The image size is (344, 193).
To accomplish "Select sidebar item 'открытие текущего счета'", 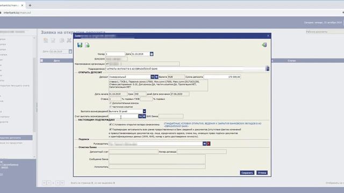I will 15,86.
